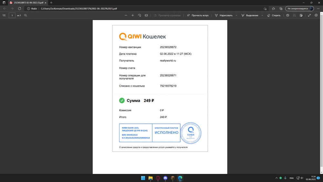Open Discord from the taskbar
323x182 pixels.
coord(165,178)
